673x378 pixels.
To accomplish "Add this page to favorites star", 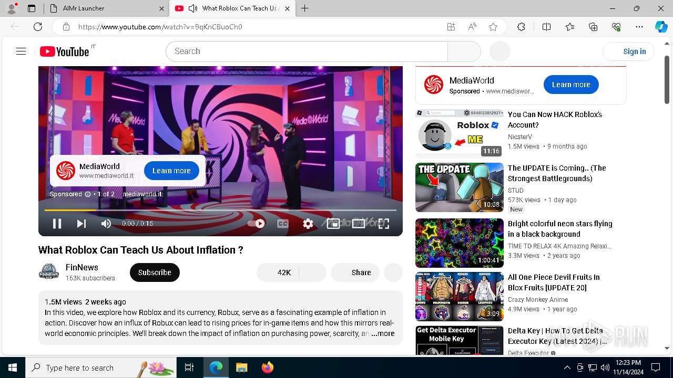I will pos(493,27).
